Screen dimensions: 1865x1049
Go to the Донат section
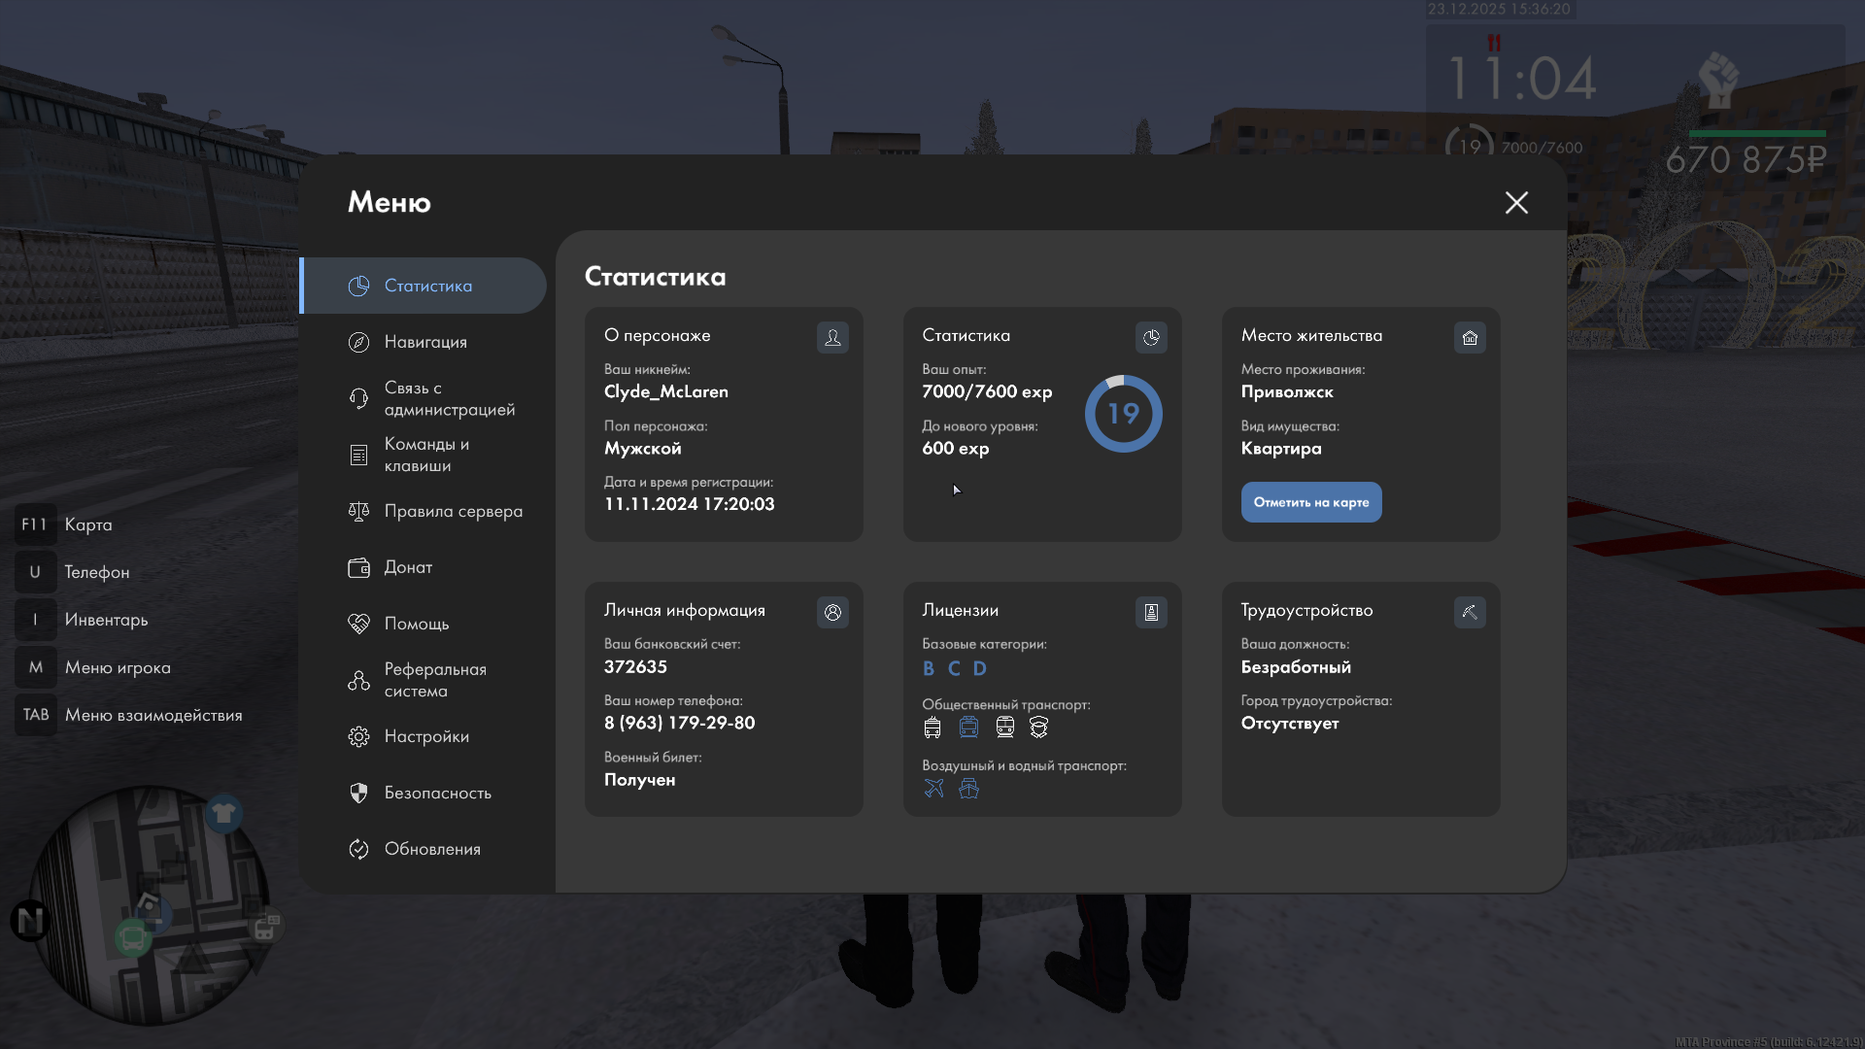pyautogui.click(x=408, y=567)
